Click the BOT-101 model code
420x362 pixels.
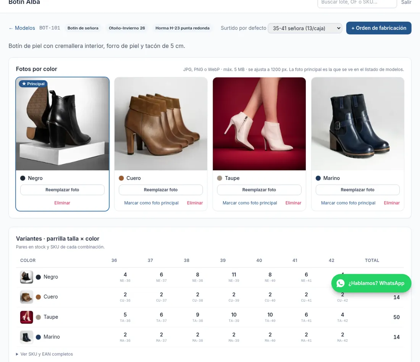pyautogui.click(x=50, y=28)
